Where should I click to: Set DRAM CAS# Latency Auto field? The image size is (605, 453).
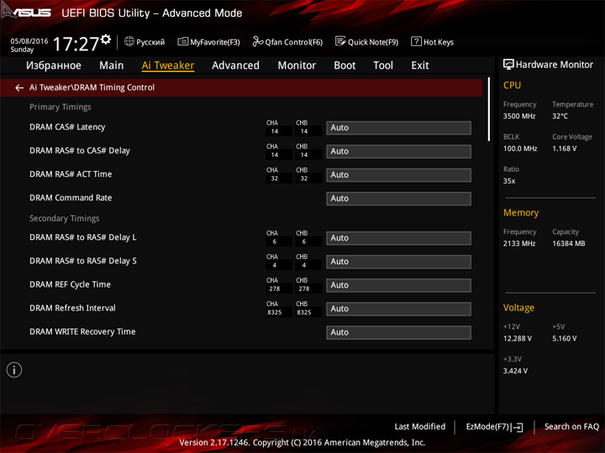tap(398, 128)
